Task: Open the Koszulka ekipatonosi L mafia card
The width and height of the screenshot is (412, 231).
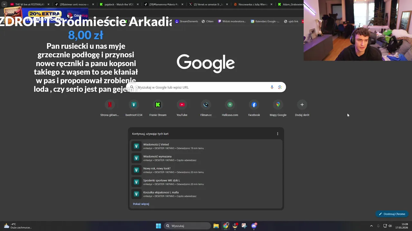Action: click(206, 194)
